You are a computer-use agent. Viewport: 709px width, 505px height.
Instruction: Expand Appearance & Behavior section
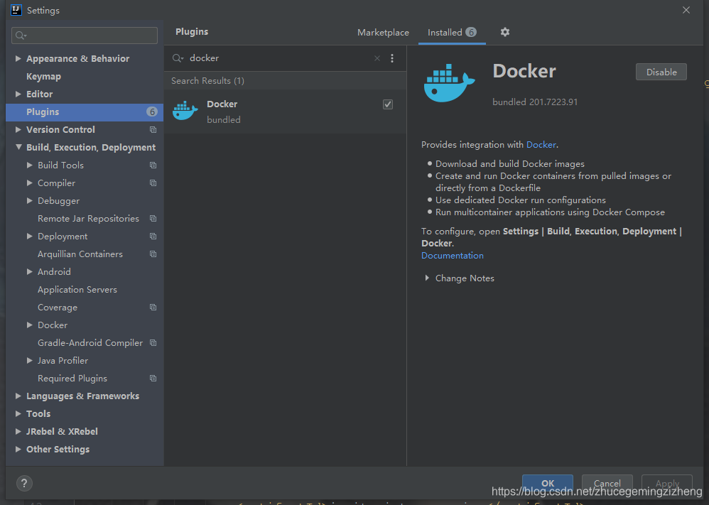point(18,58)
